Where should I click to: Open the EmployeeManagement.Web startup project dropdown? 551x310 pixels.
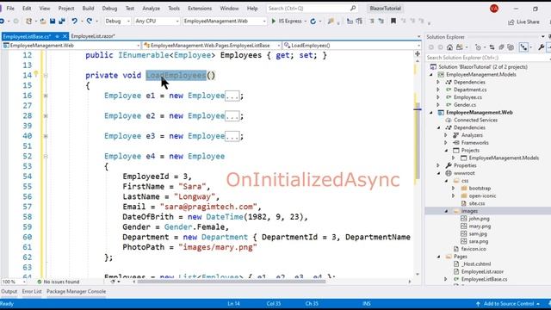tap(225, 21)
